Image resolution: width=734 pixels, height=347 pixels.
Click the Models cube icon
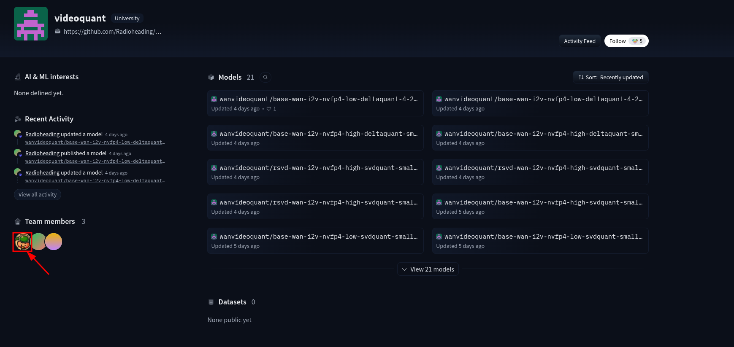pos(211,77)
